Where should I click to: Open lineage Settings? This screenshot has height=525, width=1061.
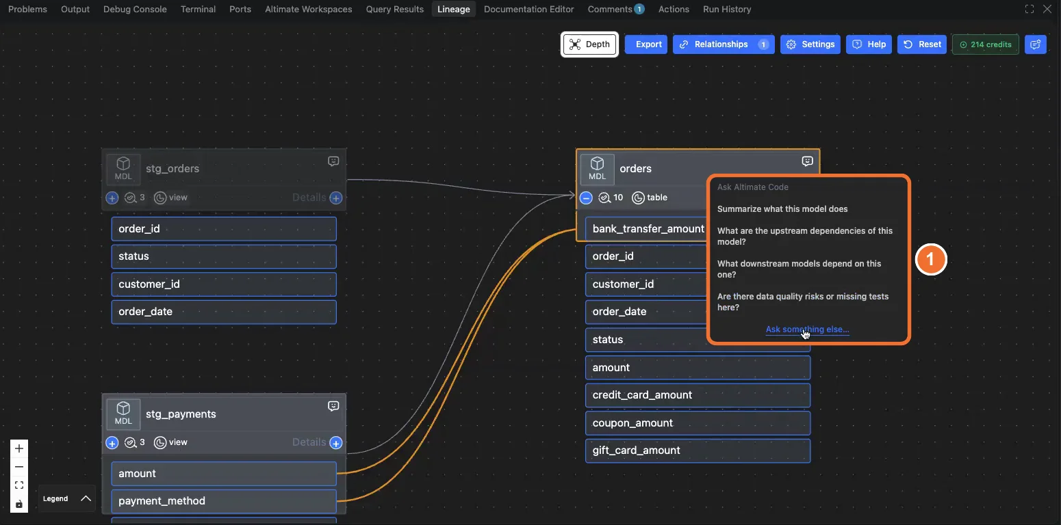pyautogui.click(x=810, y=44)
